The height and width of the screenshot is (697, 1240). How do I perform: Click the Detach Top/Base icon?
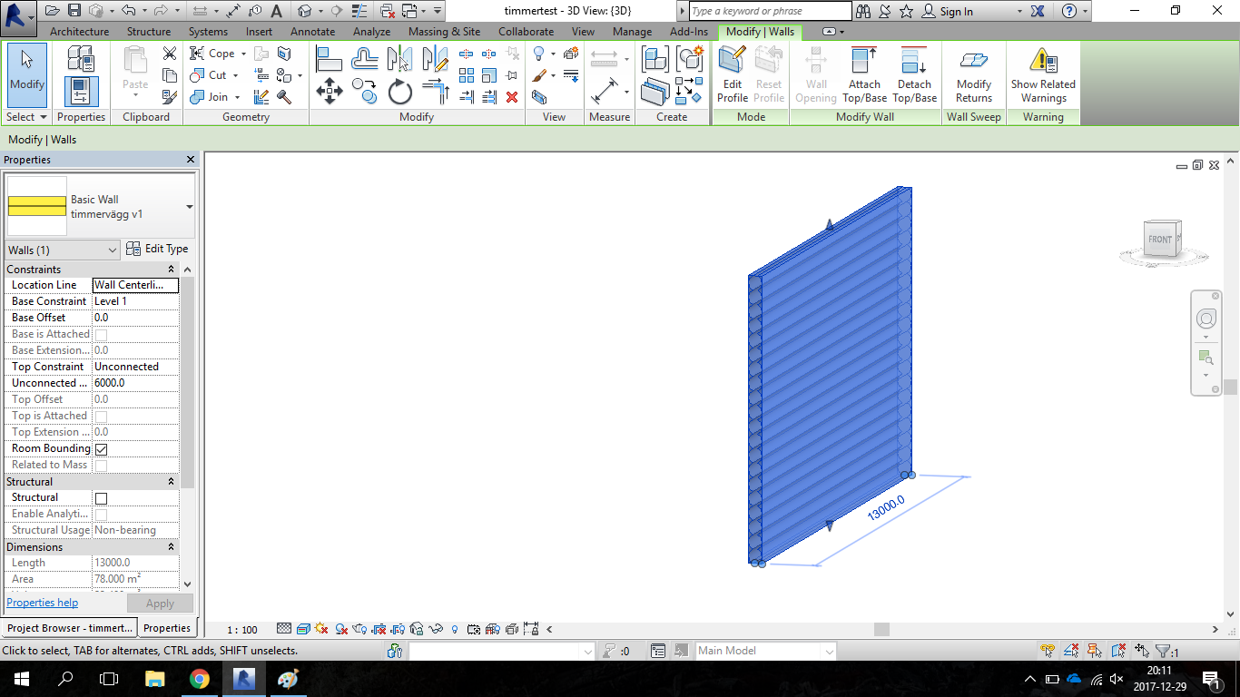914,74
